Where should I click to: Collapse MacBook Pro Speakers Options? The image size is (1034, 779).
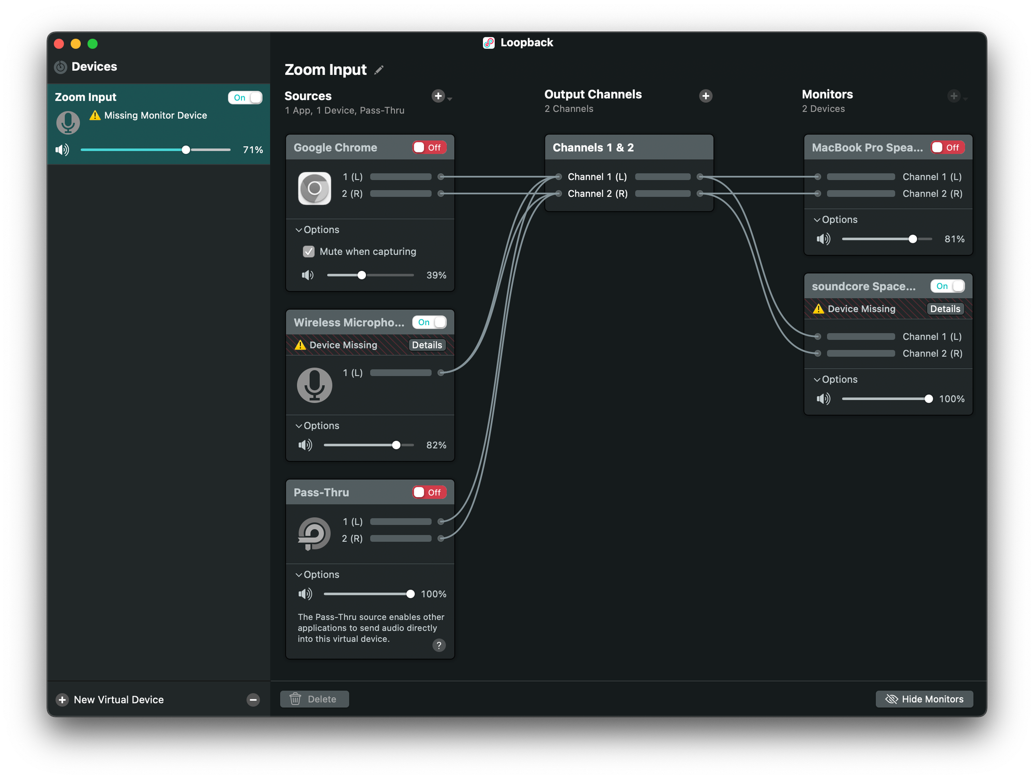[x=835, y=220]
